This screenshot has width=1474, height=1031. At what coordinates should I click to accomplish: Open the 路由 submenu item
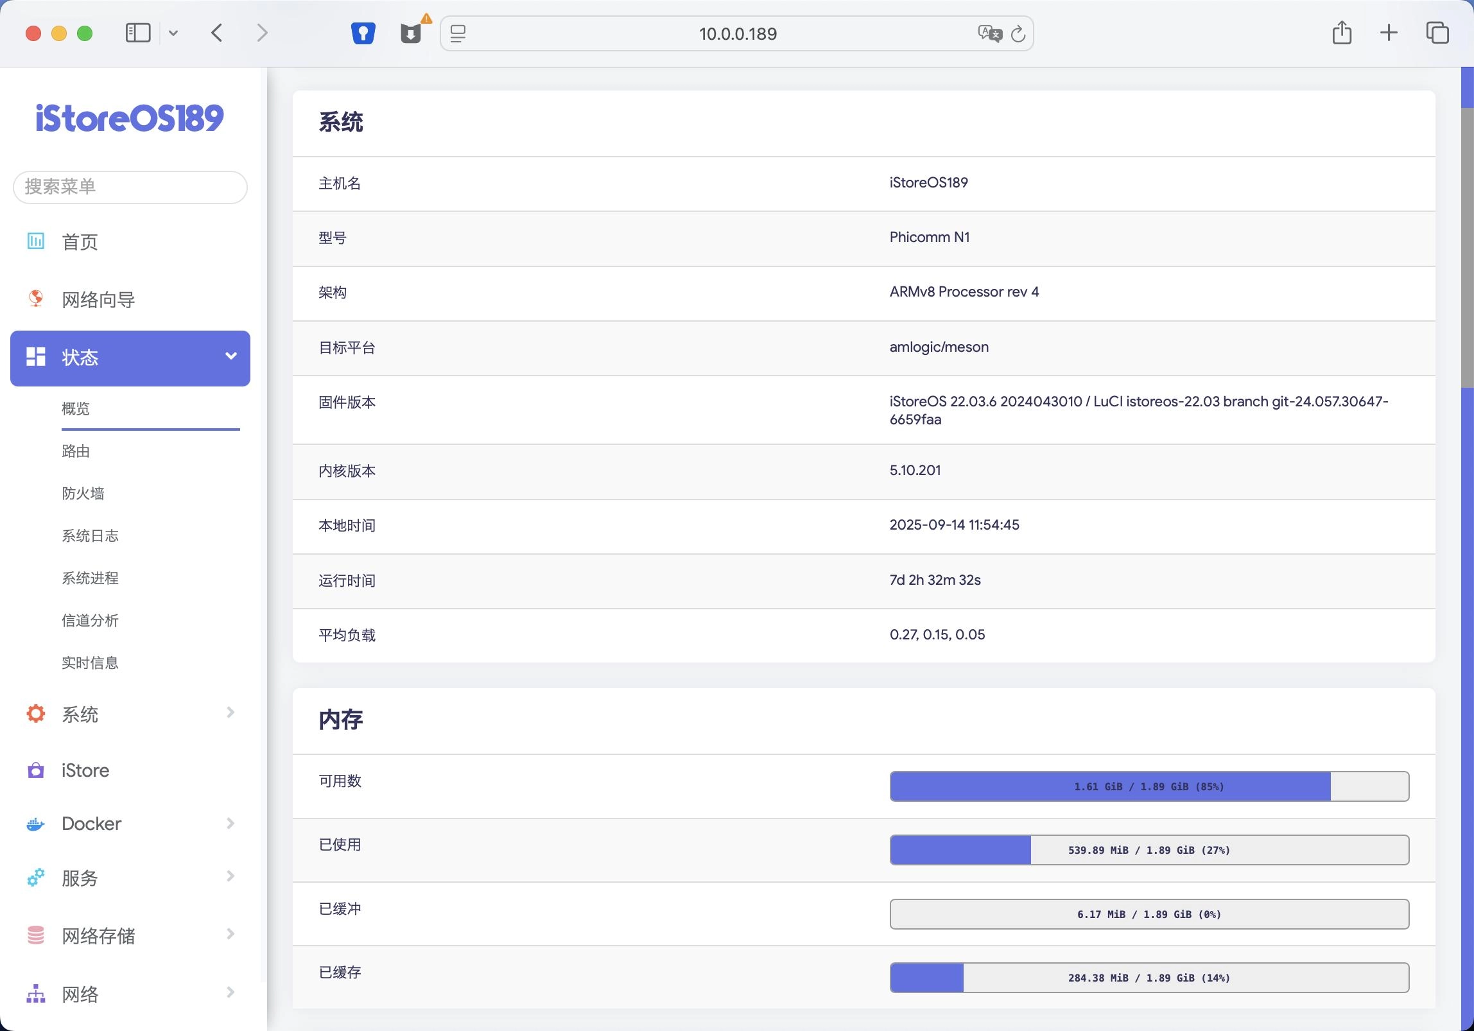click(76, 451)
